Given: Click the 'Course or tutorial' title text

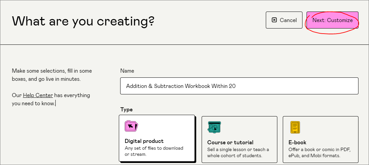Looking at the screenshot, I should coord(230,142).
